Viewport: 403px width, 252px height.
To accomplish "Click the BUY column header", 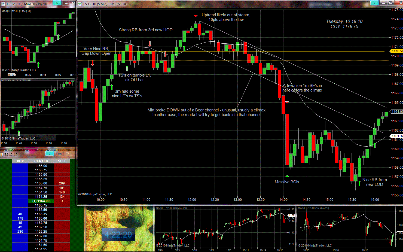I will [20, 161].
